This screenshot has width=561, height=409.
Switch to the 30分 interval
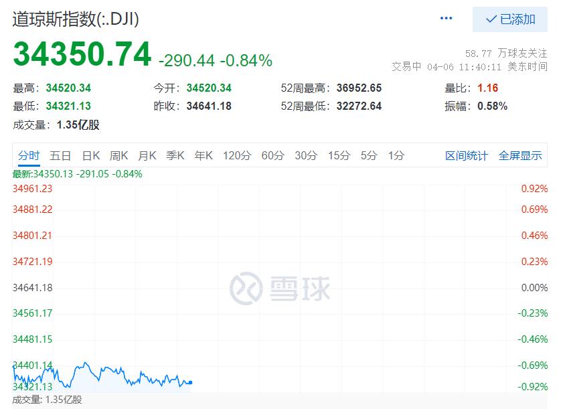[x=306, y=156]
